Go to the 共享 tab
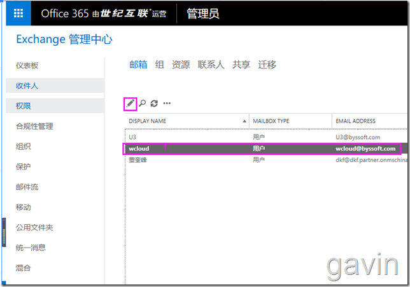Image resolution: width=410 pixels, height=287 pixels. pos(241,64)
